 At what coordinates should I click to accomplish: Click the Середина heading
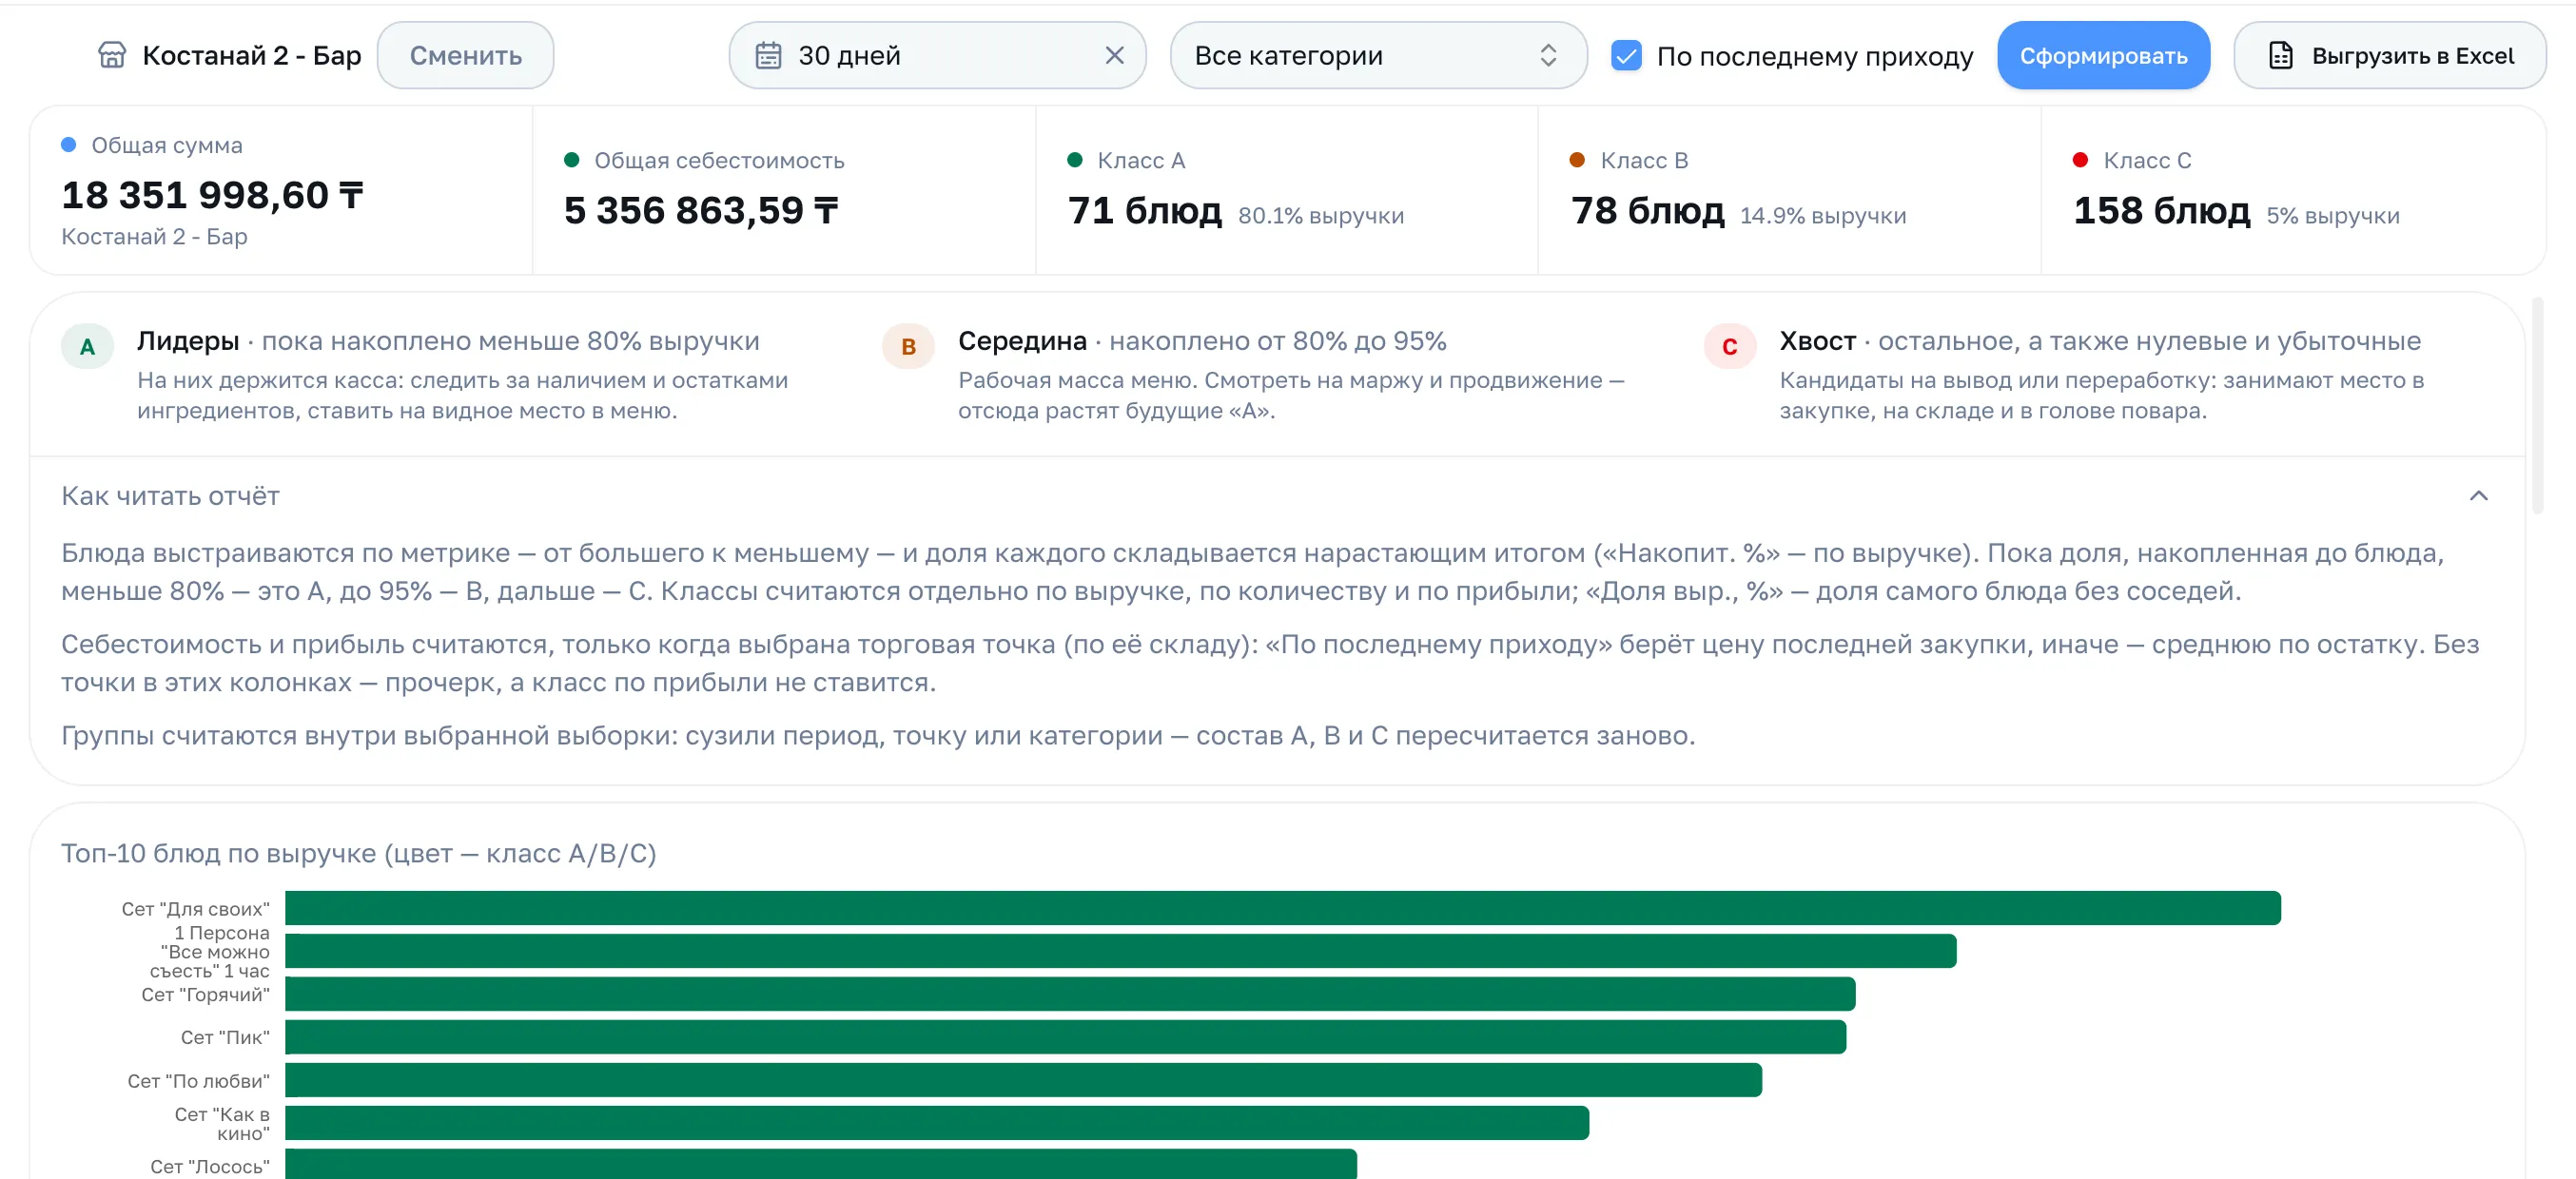pos(1022,340)
